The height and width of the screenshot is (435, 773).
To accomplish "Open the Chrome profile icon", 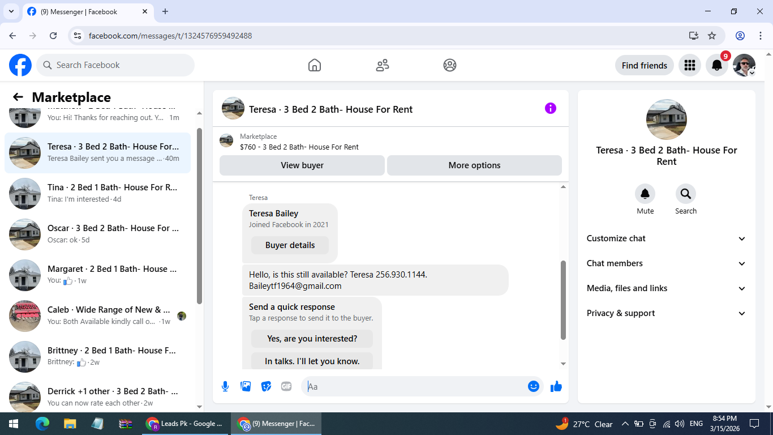I will pos(740,36).
